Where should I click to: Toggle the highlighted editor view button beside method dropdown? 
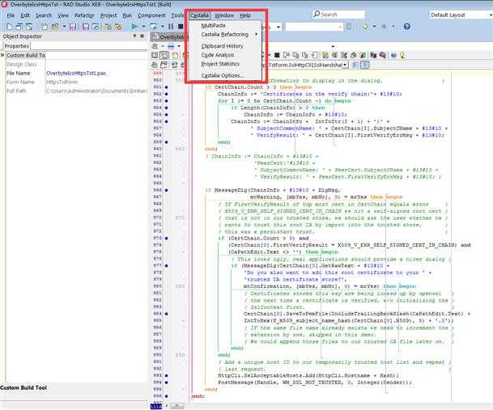point(365,65)
